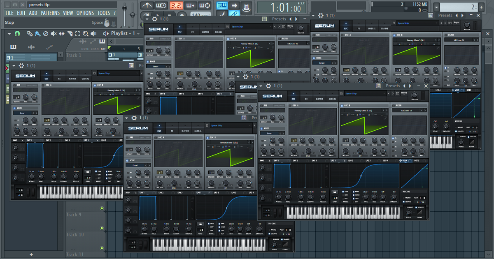Click Serum's Menu button
494x259 pixels.
[403, 94]
